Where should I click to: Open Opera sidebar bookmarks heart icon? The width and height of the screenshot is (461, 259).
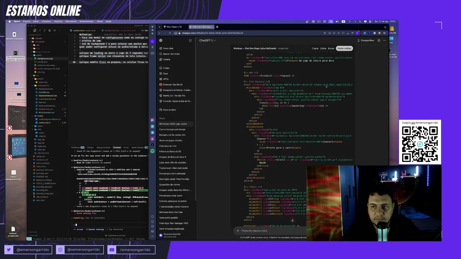coord(152,217)
